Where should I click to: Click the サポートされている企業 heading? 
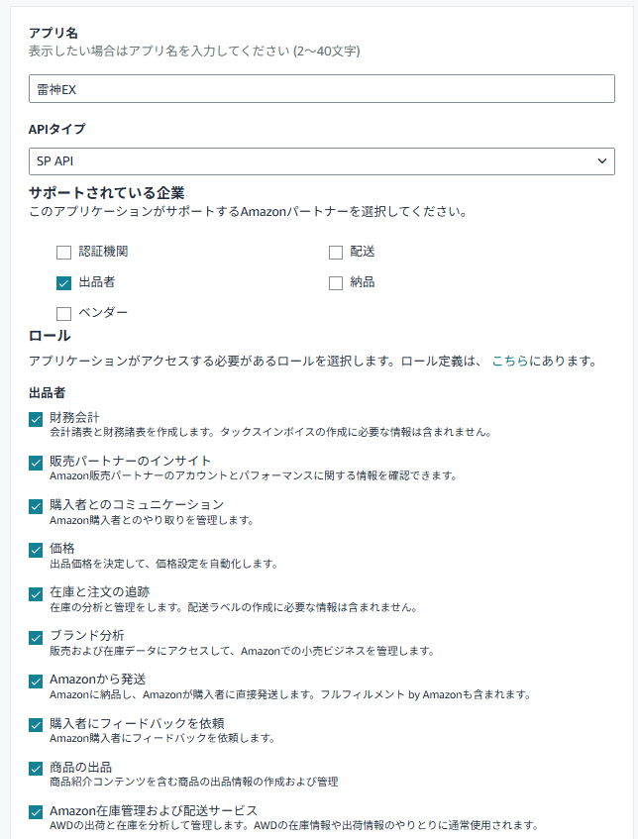click(107, 192)
